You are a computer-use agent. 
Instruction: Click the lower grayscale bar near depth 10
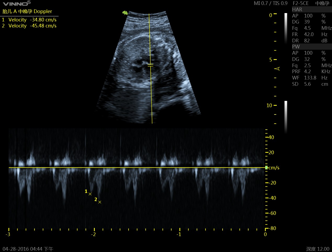[x=286, y=117]
